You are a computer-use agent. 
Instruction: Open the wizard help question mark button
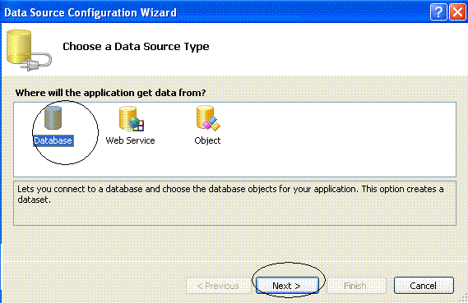438,12
